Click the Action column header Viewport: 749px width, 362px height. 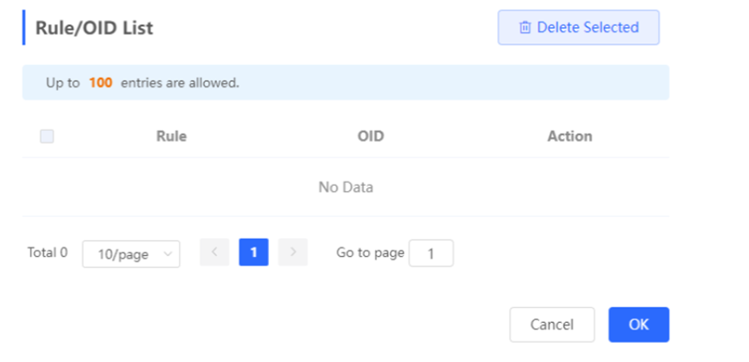[x=569, y=136]
